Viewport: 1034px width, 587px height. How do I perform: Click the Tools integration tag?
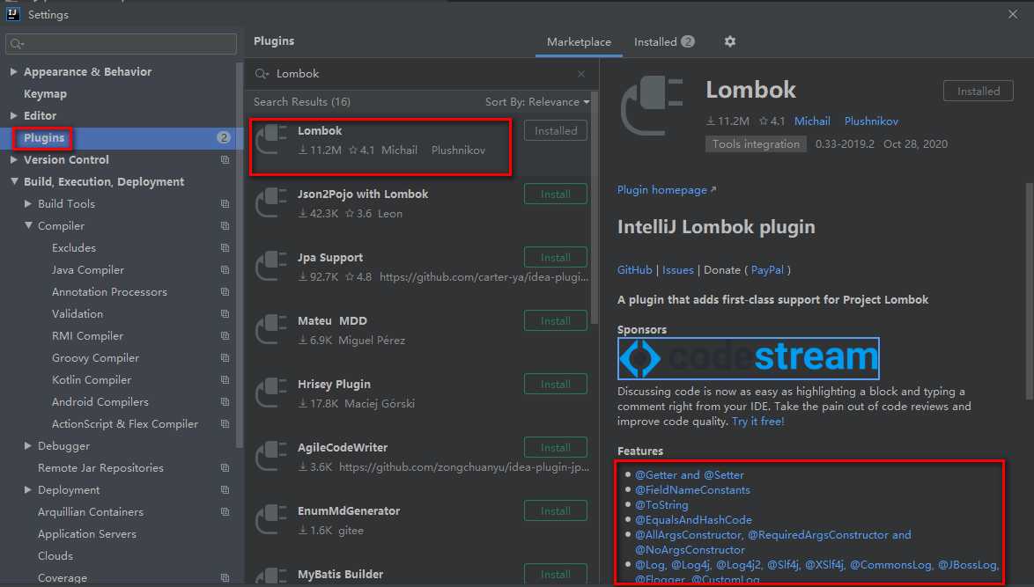coord(756,144)
